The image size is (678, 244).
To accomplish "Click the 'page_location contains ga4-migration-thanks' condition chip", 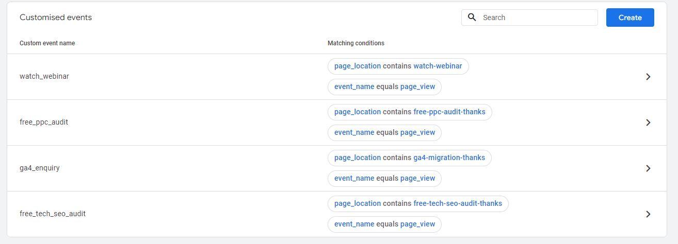I will click(x=410, y=158).
